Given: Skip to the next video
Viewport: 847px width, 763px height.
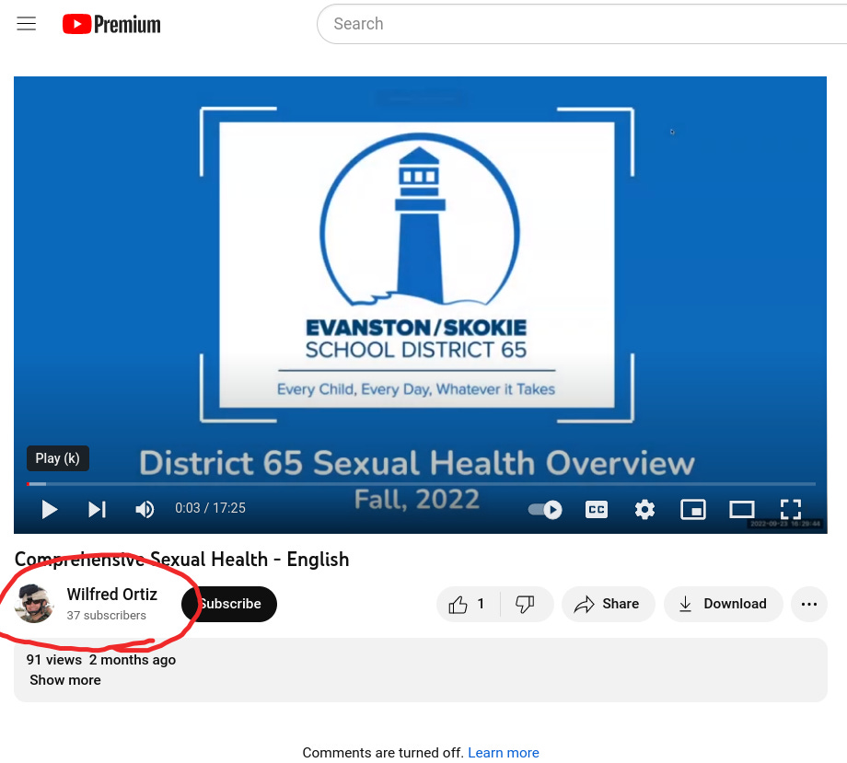Looking at the screenshot, I should pos(98,509).
